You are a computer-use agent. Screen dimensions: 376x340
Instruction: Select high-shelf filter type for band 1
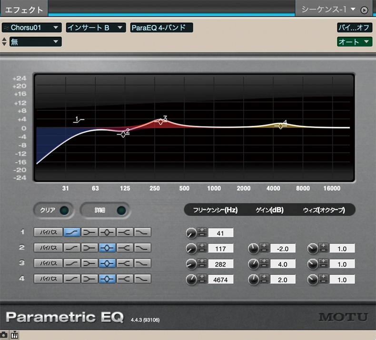coord(125,232)
